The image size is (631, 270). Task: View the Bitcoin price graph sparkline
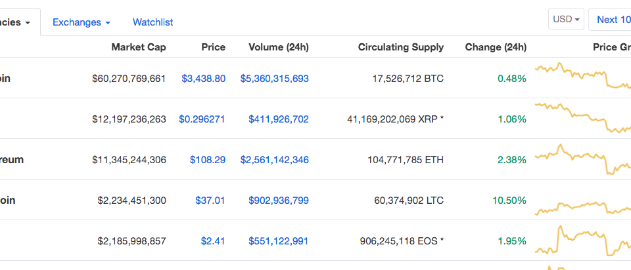[x=583, y=75]
